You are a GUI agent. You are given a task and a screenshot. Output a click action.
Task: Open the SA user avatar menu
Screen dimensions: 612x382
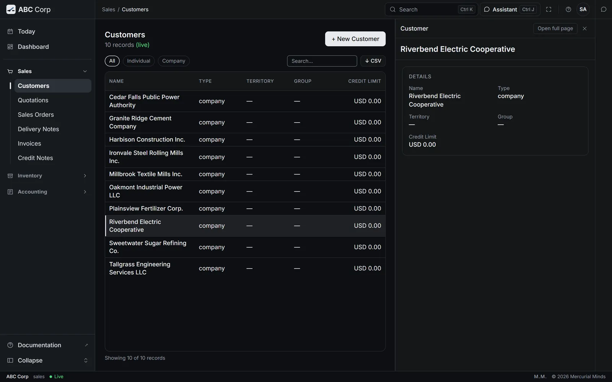coord(583,10)
